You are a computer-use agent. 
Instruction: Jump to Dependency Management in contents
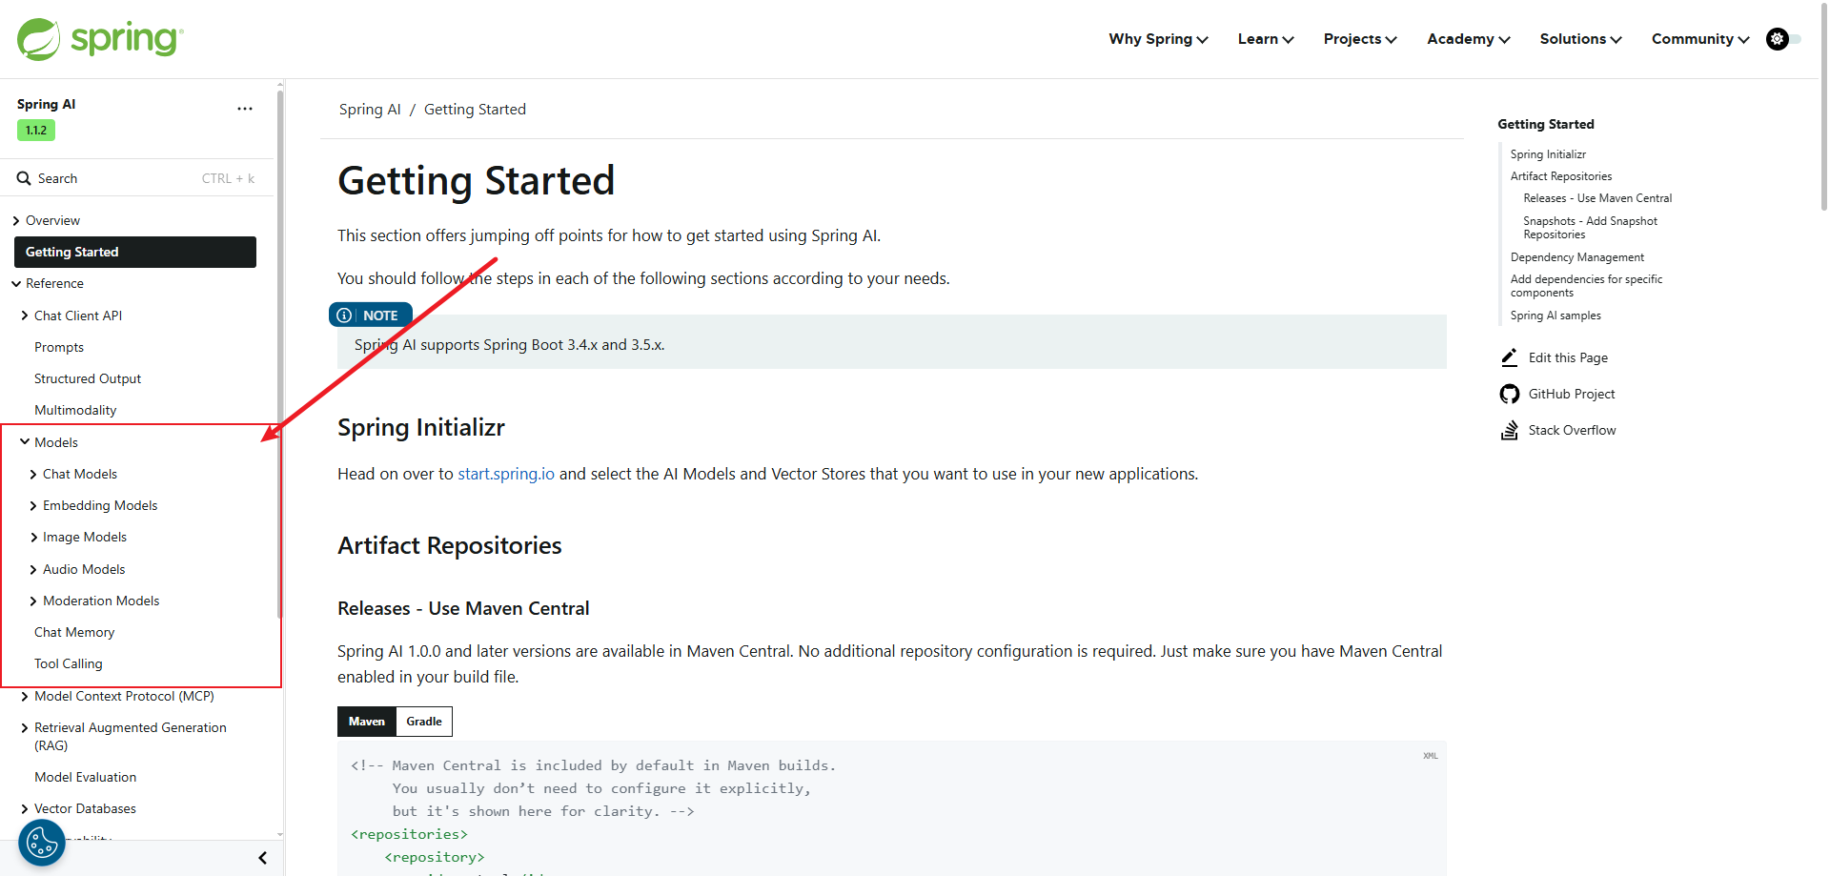1577,257
